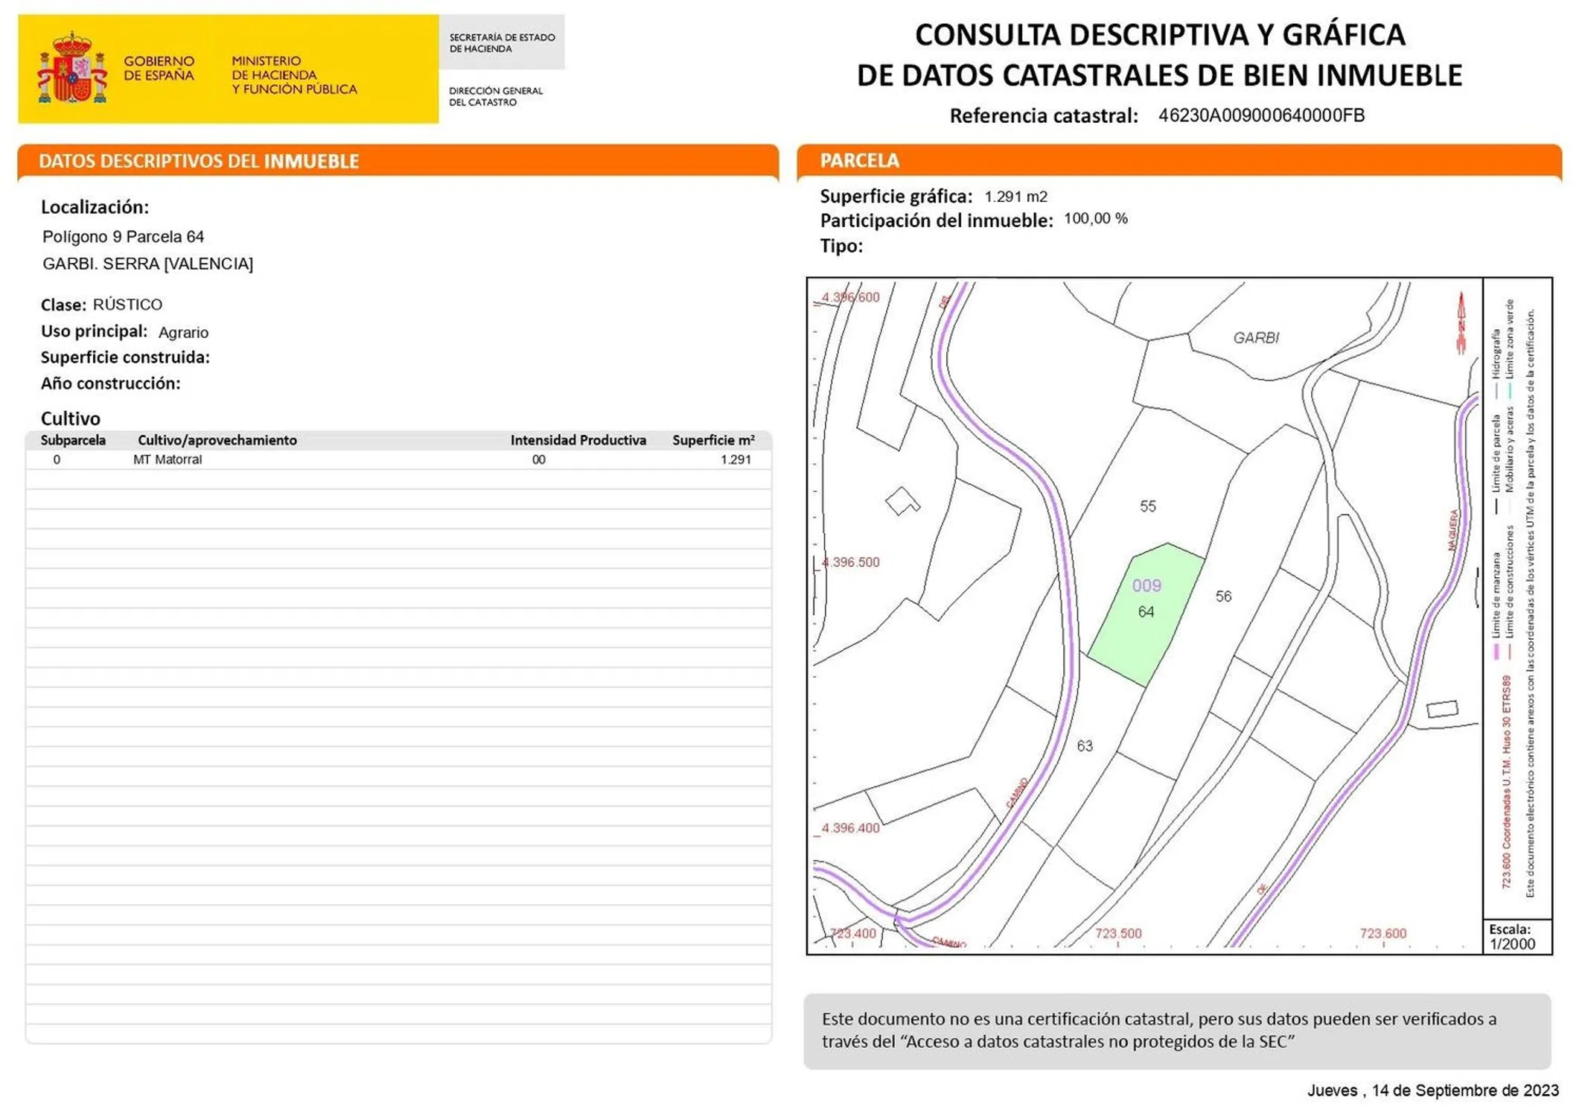Click the Escala 1/2000 box
This screenshot has width=1582, height=1117.
(1516, 937)
